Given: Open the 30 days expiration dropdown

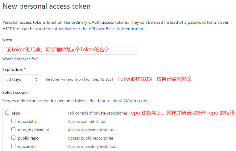Looking at the screenshot, I should 21,79.
